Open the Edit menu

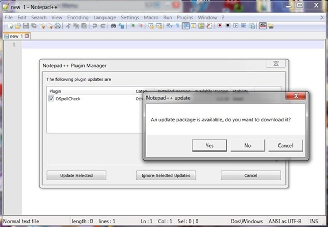click(x=22, y=18)
